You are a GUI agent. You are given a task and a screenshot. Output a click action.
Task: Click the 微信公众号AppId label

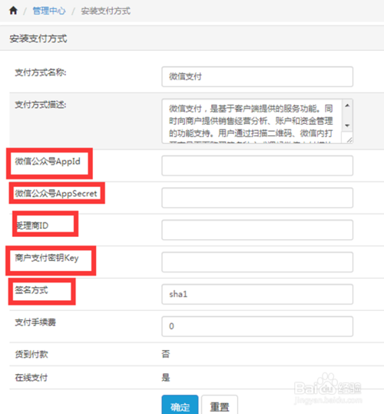(x=48, y=161)
